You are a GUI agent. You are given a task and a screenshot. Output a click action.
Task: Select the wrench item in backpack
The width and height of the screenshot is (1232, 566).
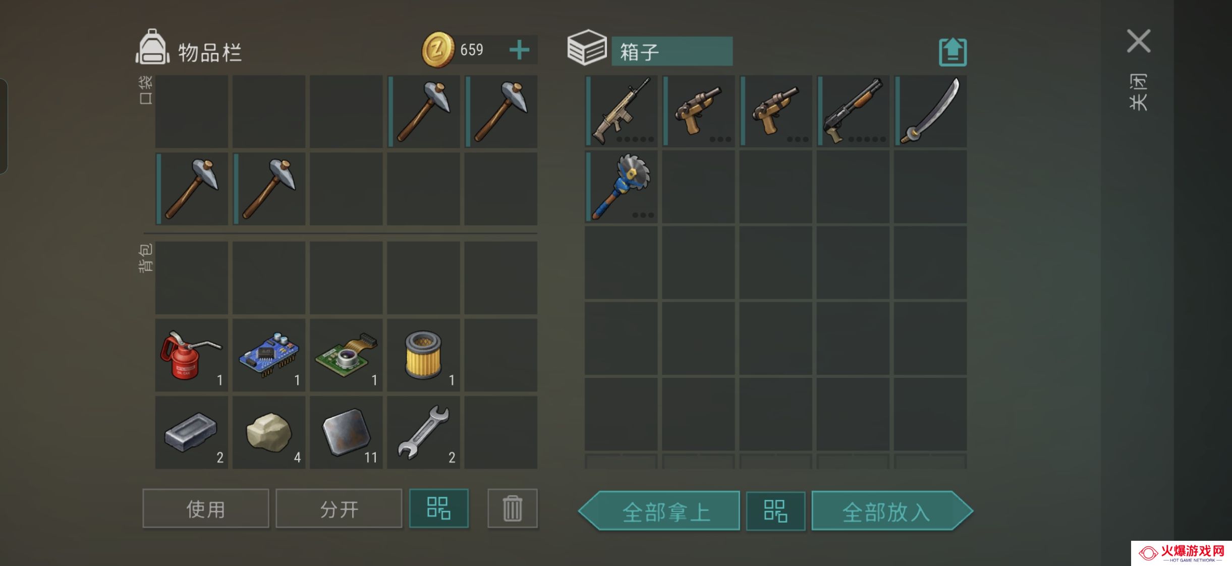tap(423, 432)
